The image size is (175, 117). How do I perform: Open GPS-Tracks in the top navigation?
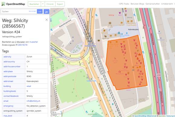click(124, 4)
